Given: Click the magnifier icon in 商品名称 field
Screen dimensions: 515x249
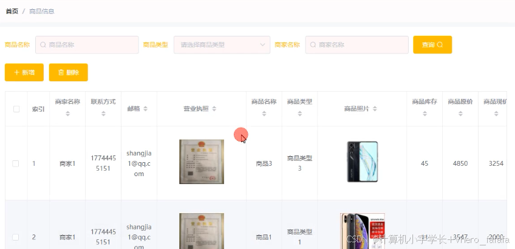Looking at the screenshot, I should click(x=43, y=45).
